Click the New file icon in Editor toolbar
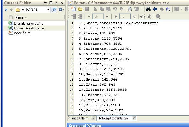 pyautogui.click(x=73, y=9)
